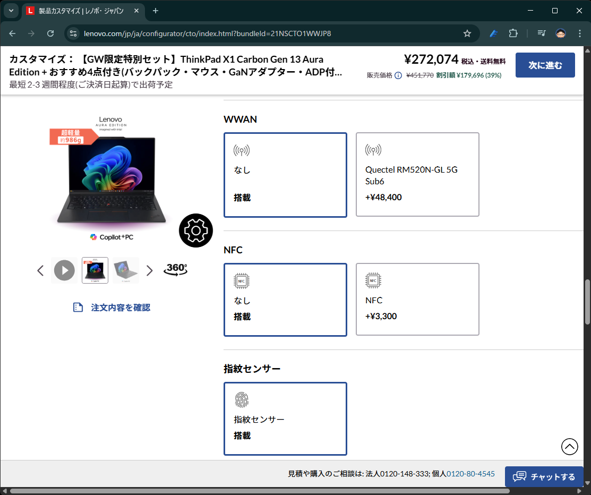Open the black gear customize icon
This screenshot has height=495, width=591.
196,231
